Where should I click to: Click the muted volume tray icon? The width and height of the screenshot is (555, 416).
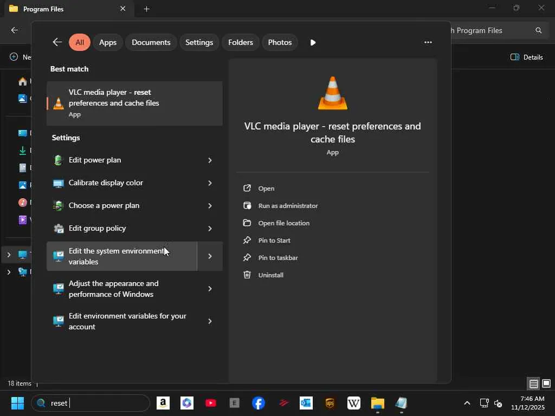(499, 403)
